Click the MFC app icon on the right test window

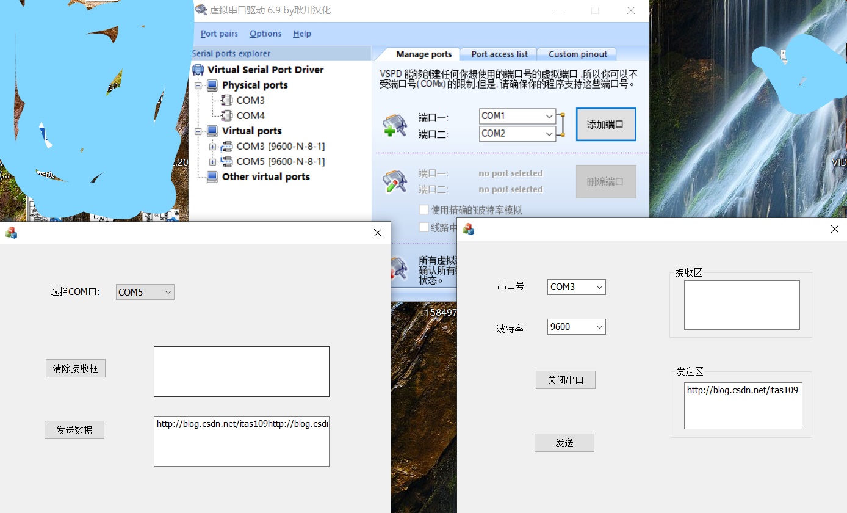pos(469,228)
